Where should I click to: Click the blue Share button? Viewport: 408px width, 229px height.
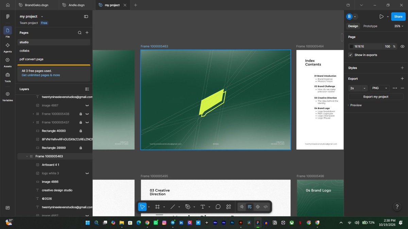pyautogui.click(x=398, y=17)
